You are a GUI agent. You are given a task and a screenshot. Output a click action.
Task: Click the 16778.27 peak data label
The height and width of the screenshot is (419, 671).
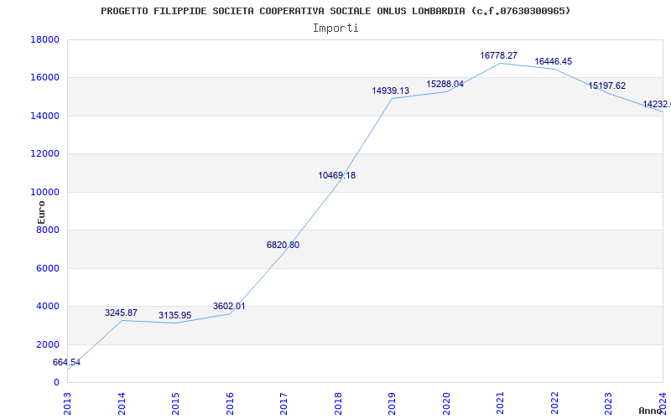498,55
